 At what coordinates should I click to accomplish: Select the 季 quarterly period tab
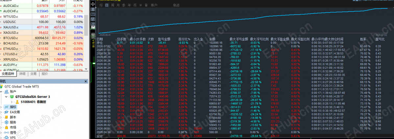point(124,5)
